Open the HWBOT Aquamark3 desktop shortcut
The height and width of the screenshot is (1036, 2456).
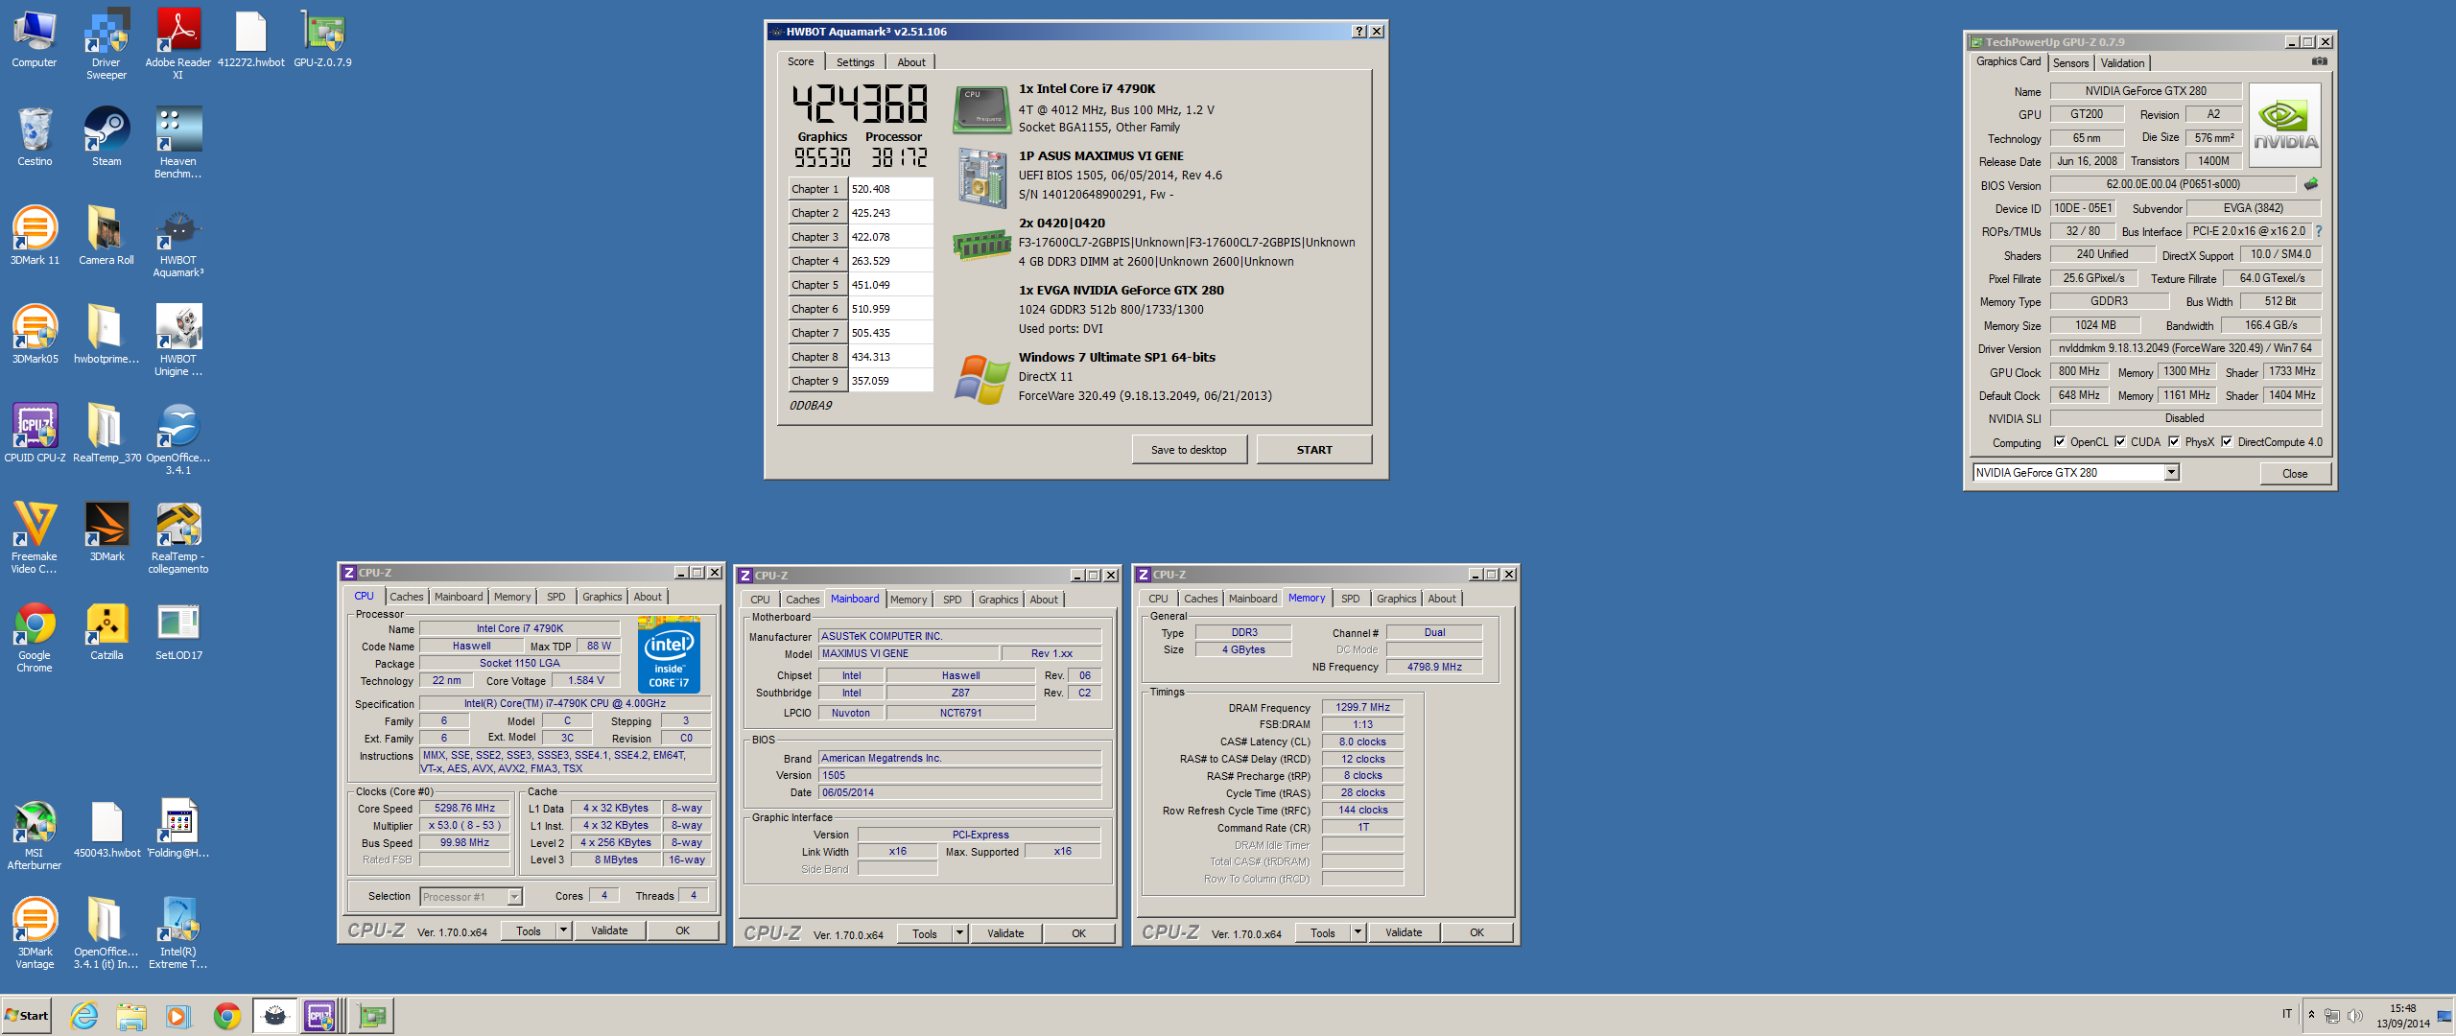pyautogui.click(x=178, y=241)
